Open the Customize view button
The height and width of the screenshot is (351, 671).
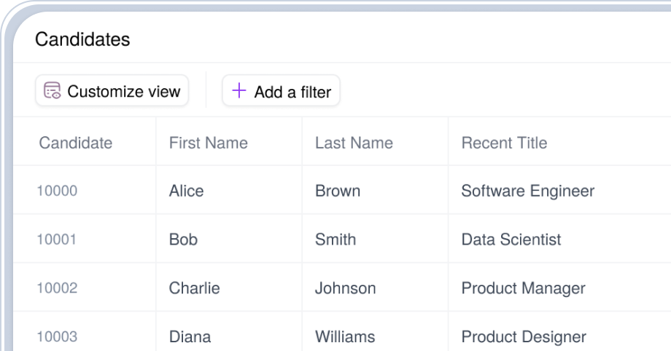point(112,91)
